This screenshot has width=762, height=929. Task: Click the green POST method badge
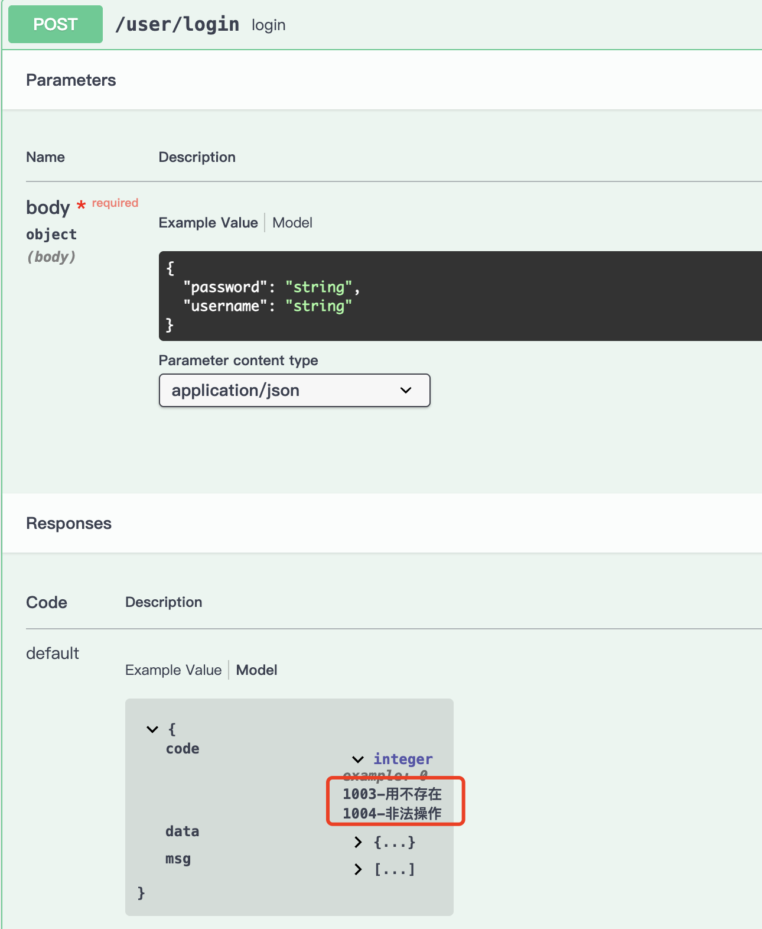[56, 24]
